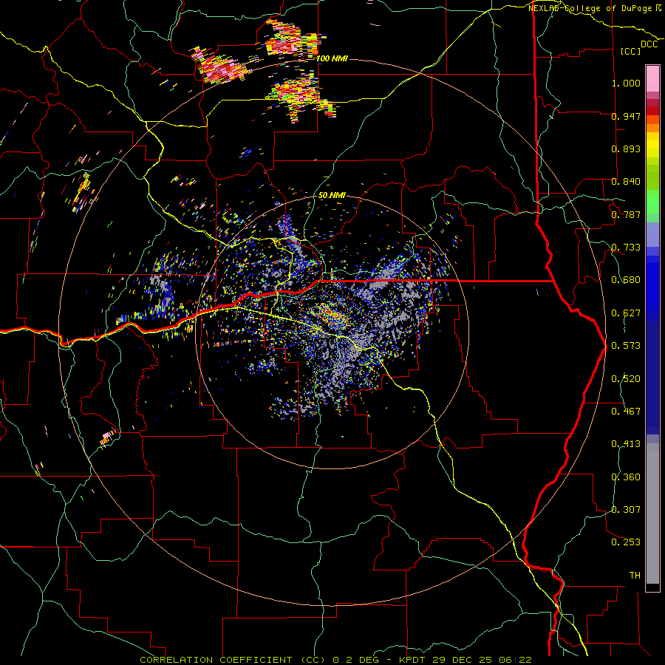The height and width of the screenshot is (665, 665).
Task: Click CORRELATION COEFFICIENT (CC) caption text
Action: [233, 660]
